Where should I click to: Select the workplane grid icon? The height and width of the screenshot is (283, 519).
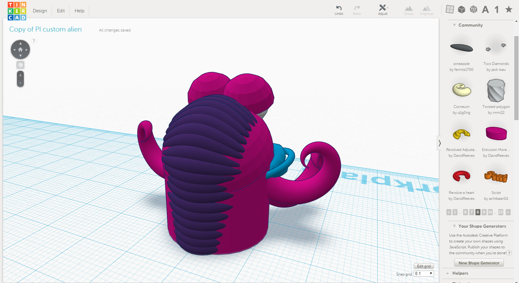point(450,9)
